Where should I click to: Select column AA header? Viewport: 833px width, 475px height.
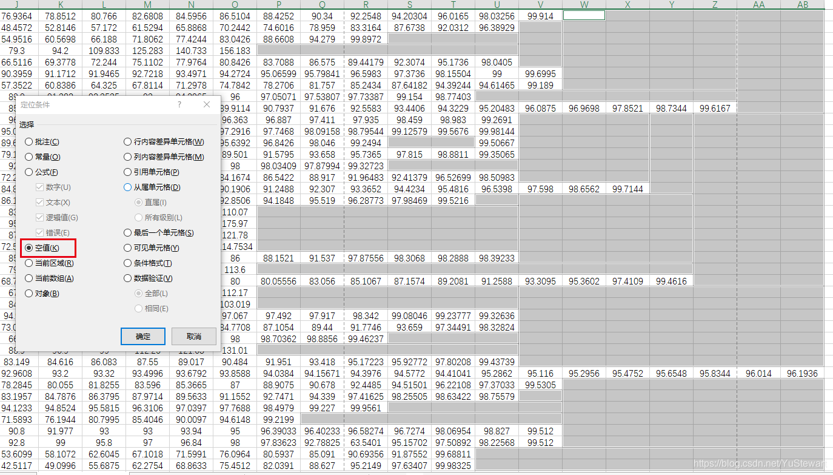[x=759, y=5]
